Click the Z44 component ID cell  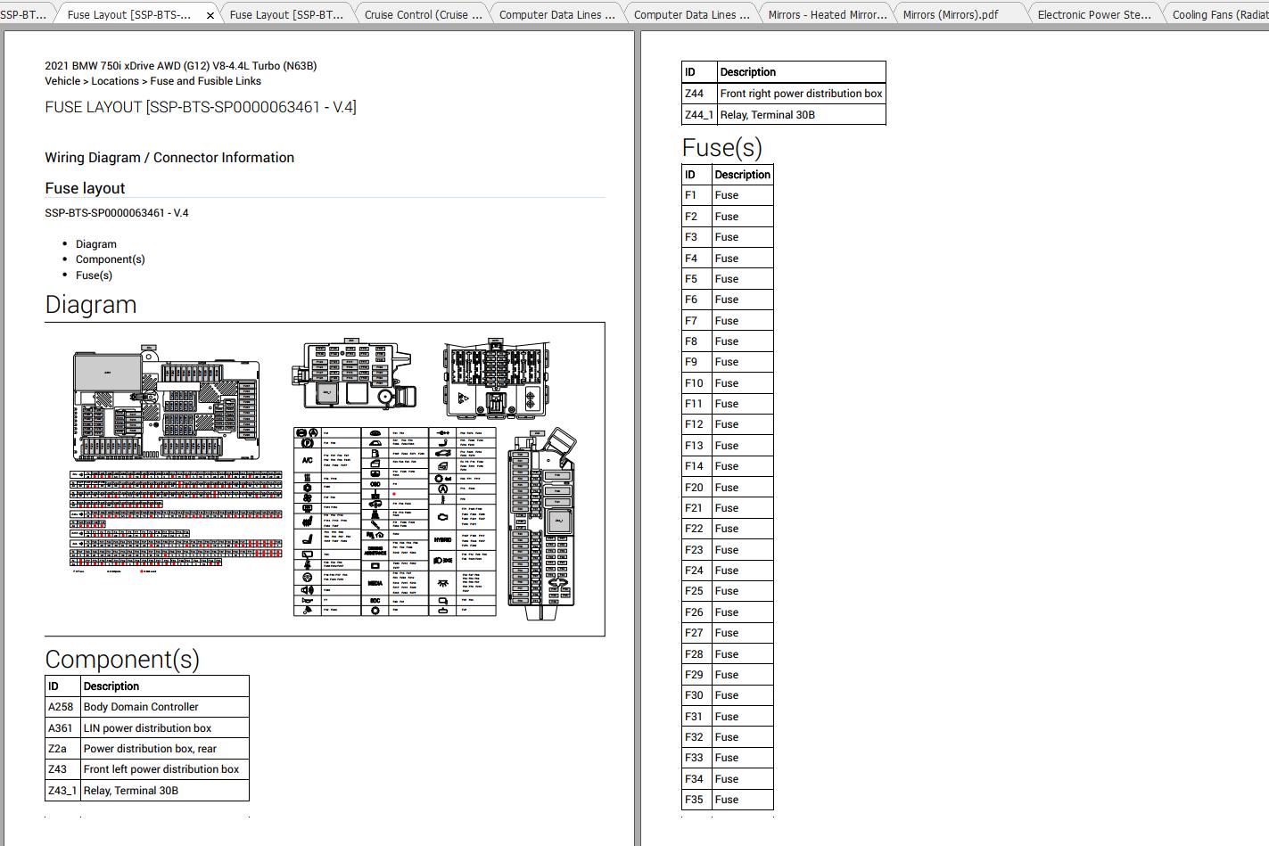pos(699,94)
